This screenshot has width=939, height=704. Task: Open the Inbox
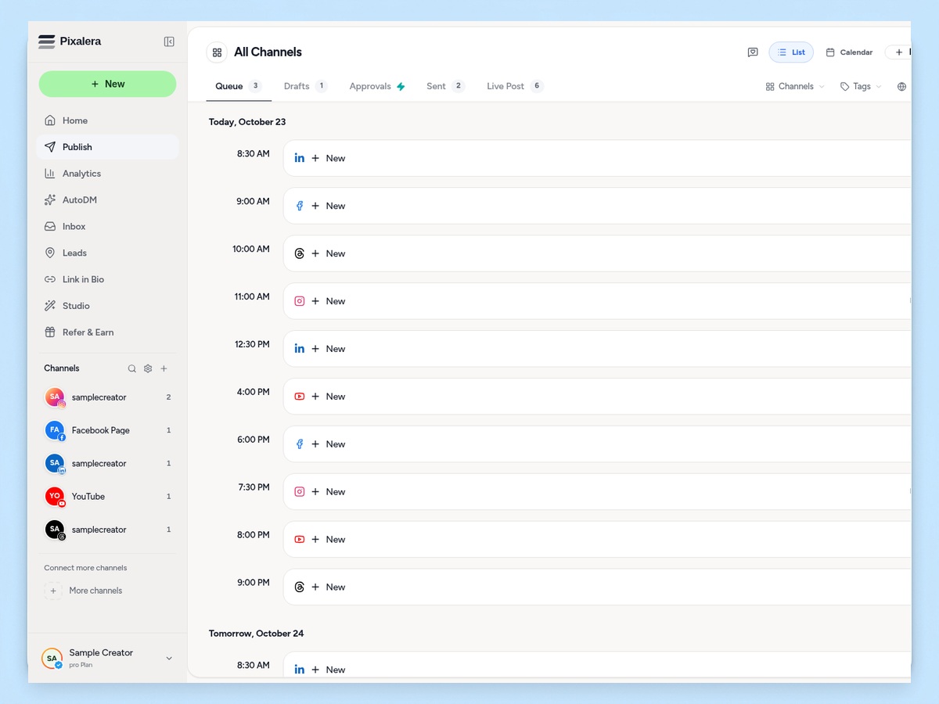tap(107, 227)
